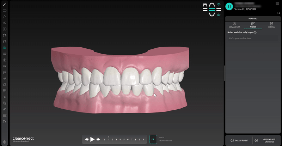Open the Doctor Portal

pos(239,140)
